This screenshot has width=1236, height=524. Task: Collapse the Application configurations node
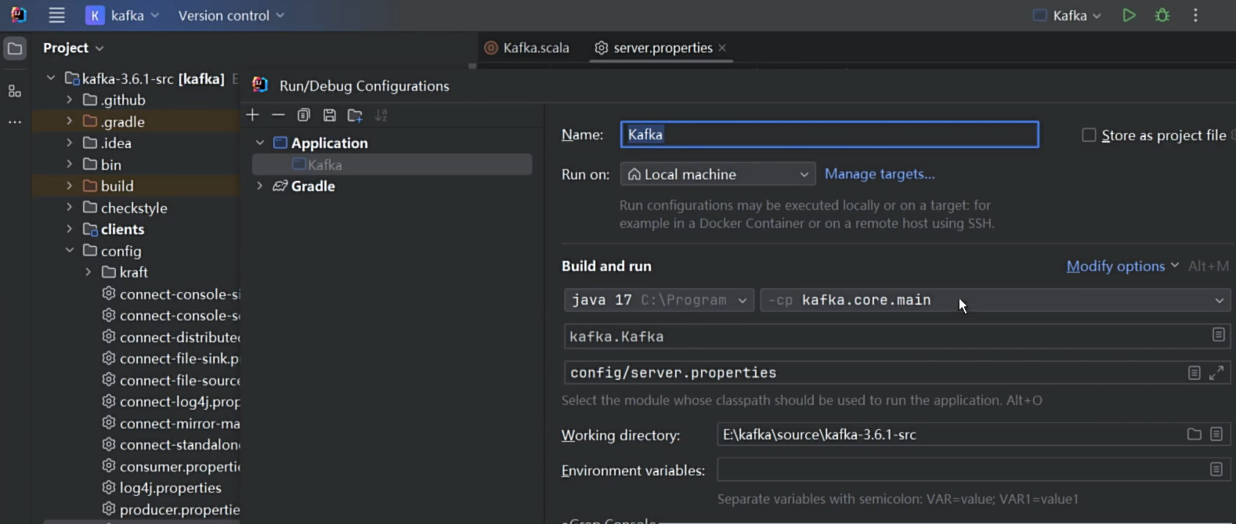(x=260, y=143)
